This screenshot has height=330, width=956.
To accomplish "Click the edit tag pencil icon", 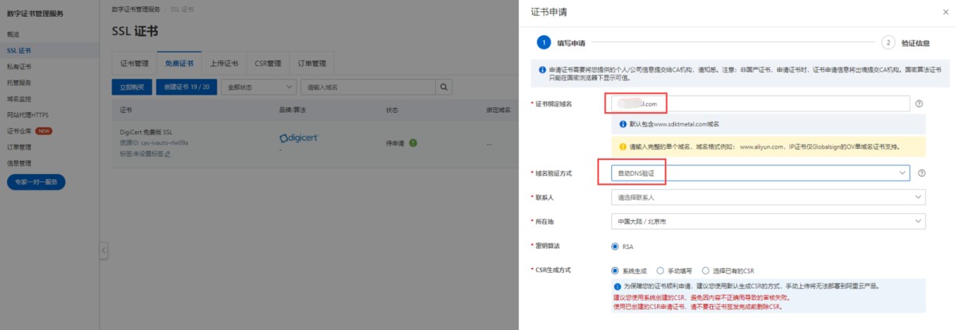I will 167,153.
